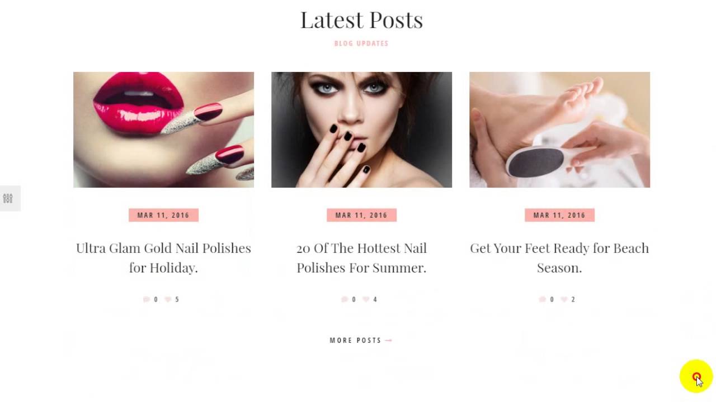716x402 pixels.
Task: Click comment icon under Feet Ready post
Action: (x=543, y=299)
